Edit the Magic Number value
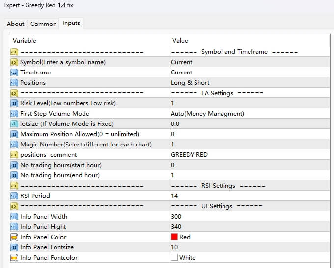This screenshot has width=334, height=268. [x=250, y=145]
